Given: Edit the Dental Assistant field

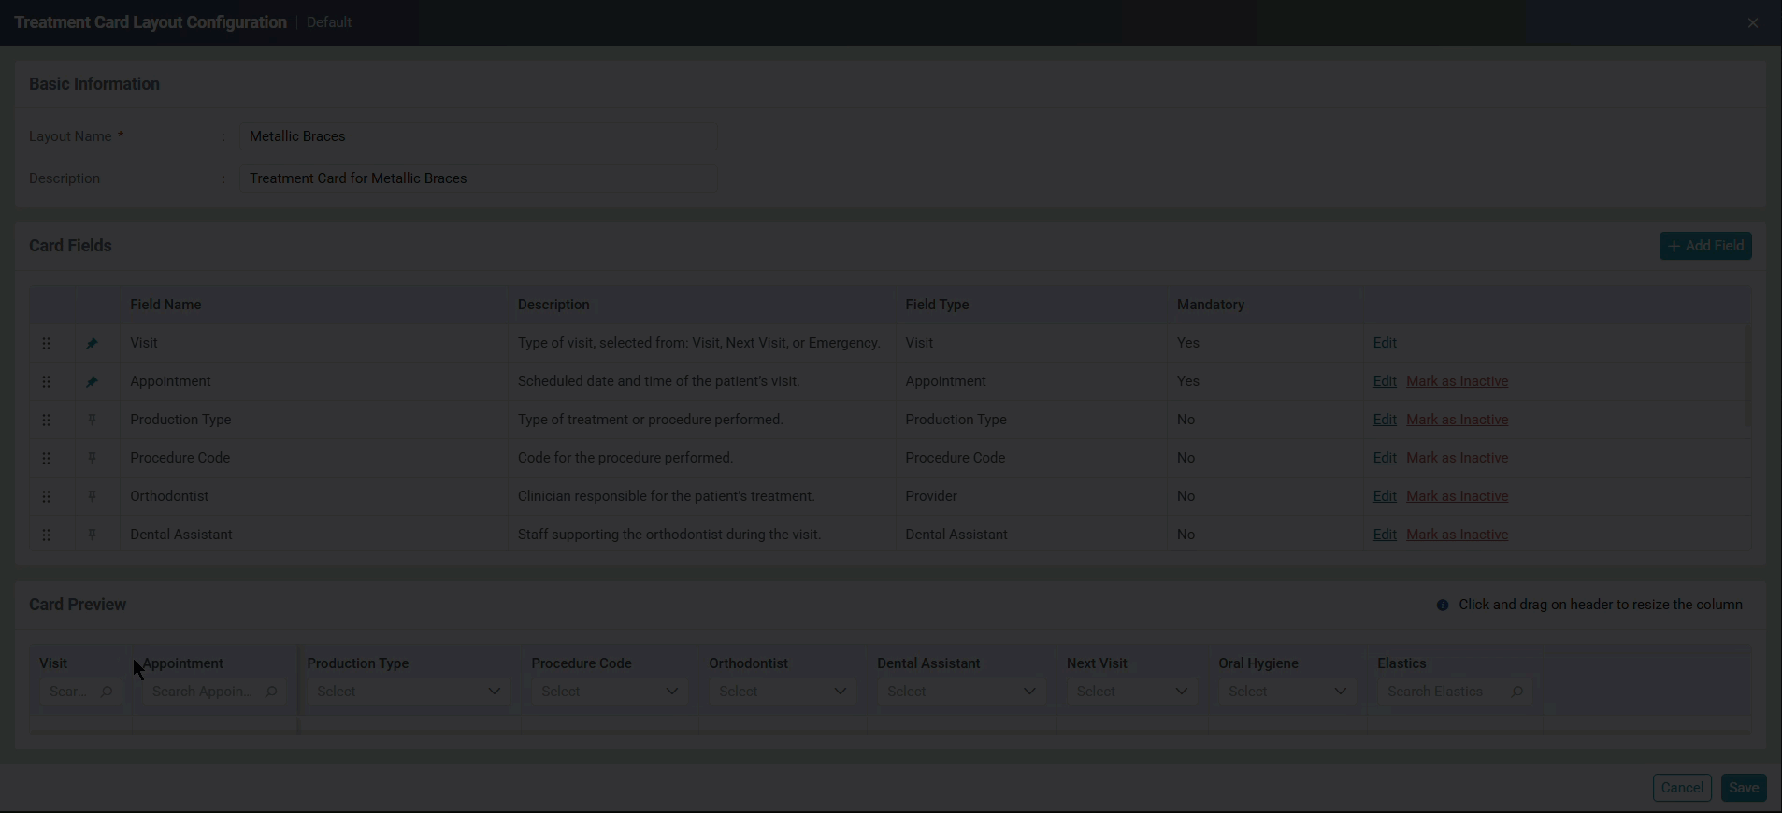Looking at the screenshot, I should [1385, 535].
